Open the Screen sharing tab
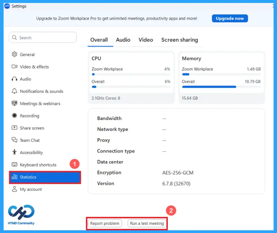The width and height of the screenshot is (277, 233). point(180,40)
